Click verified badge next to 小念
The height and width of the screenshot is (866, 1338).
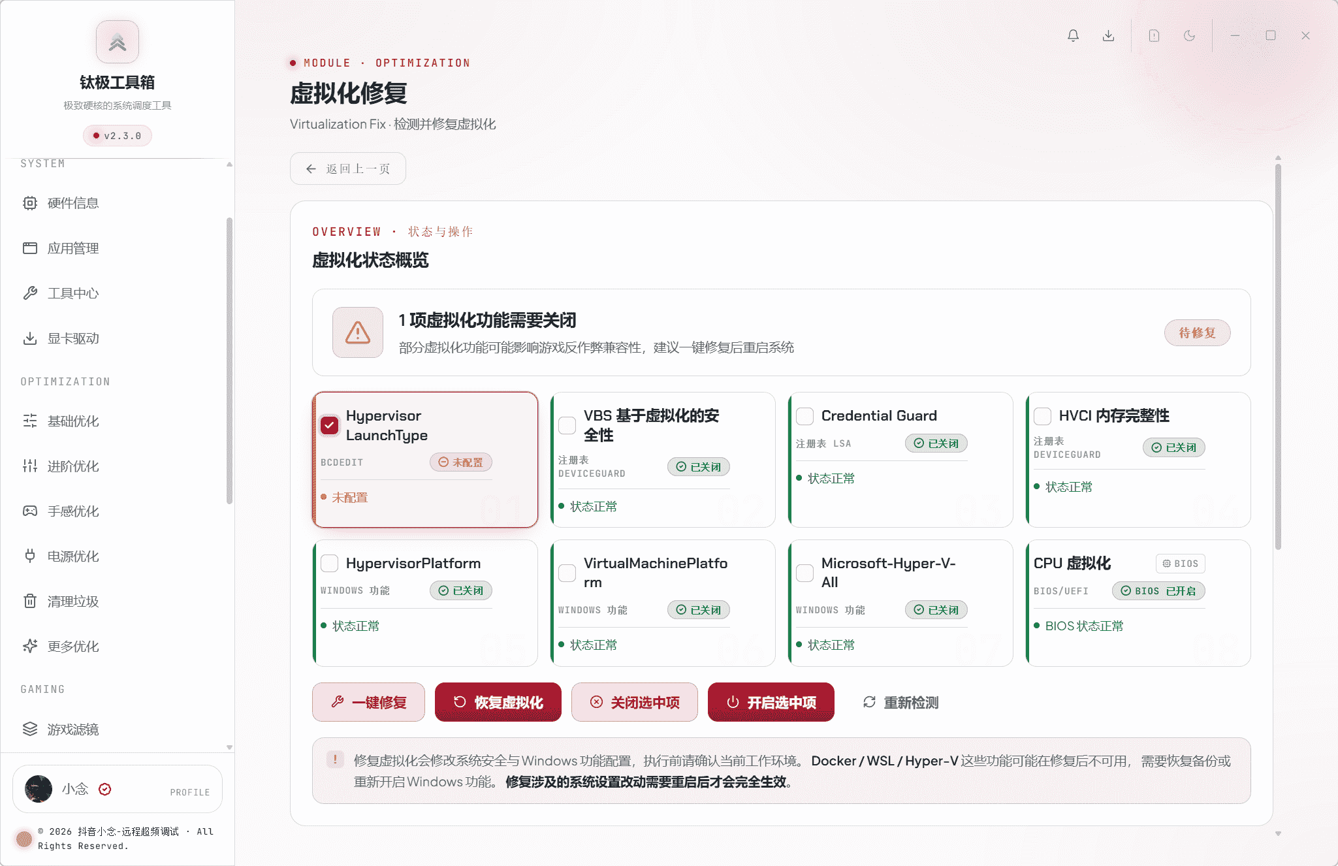[x=104, y=789]
